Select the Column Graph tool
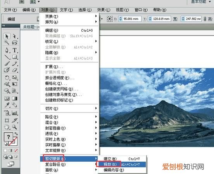This screenshot has height=174, width=214. click(x=15, y=113)
